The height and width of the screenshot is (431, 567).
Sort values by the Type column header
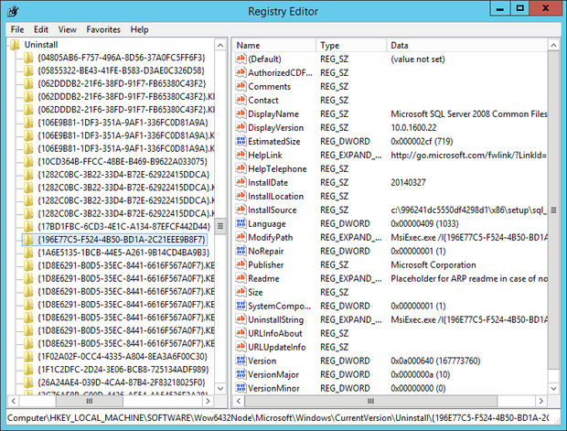pos(351,45)
